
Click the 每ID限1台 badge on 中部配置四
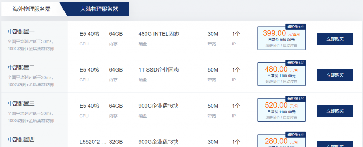coord(295,135)
